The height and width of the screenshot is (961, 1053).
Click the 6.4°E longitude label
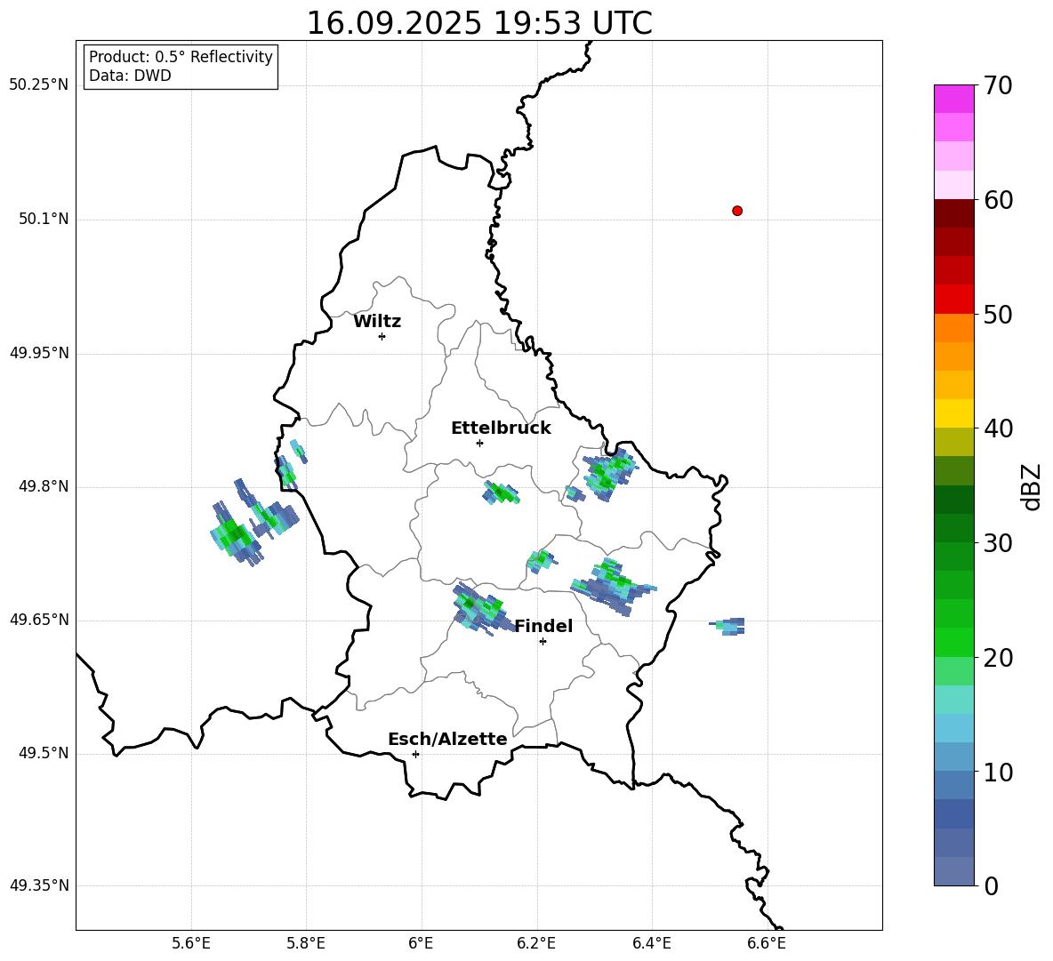pyautogui.click(x=651, y=943)
